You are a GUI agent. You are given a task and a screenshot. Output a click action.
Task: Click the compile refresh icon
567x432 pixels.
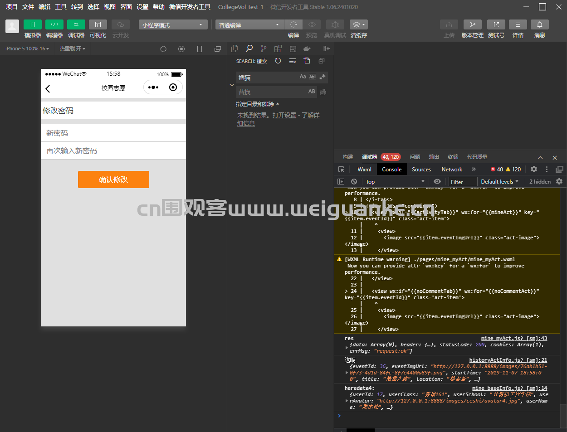(293, 24)
